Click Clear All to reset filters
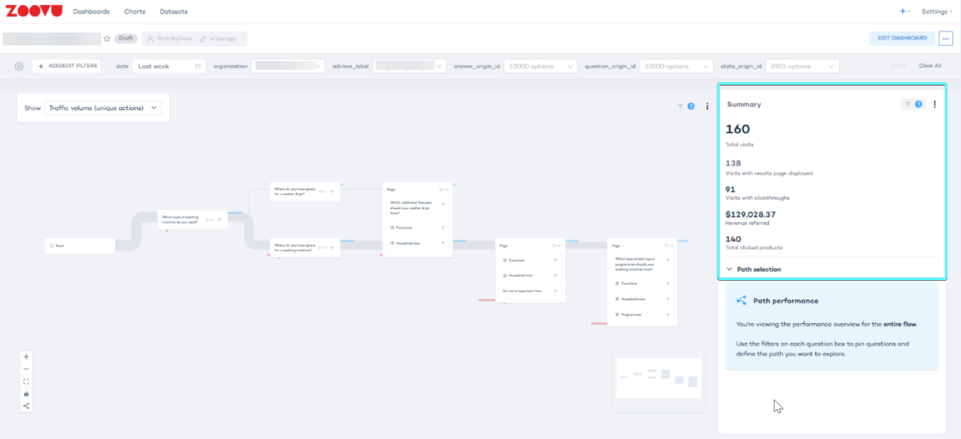Screen dimensions: 961x439 click(930, 65)
